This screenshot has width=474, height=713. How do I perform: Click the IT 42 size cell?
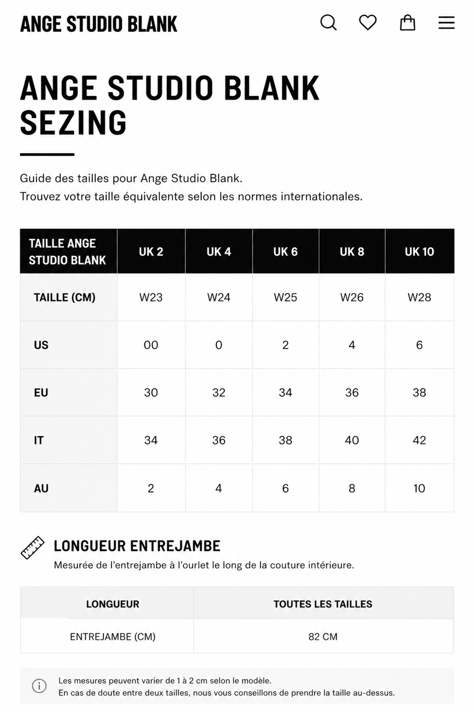[x=419, y=440]
